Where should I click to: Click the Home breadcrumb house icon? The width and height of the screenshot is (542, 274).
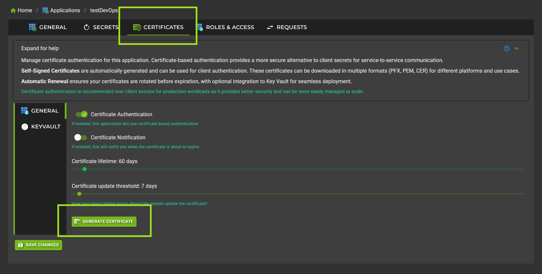point(13,11)
